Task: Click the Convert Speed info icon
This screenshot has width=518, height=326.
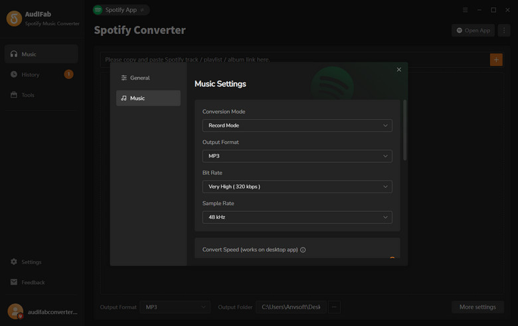Action: click(x=303, y=250)
